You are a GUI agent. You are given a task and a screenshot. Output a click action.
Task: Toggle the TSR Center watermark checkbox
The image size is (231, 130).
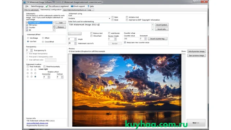point(27,25)
